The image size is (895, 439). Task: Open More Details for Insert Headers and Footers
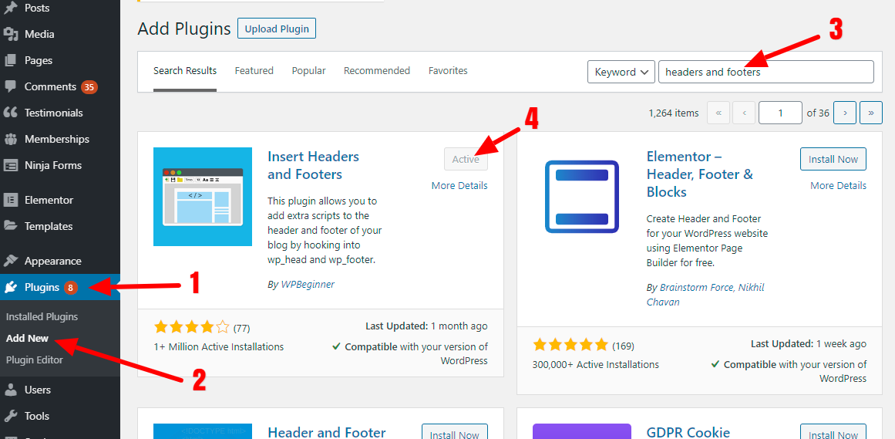coord(459,185)
